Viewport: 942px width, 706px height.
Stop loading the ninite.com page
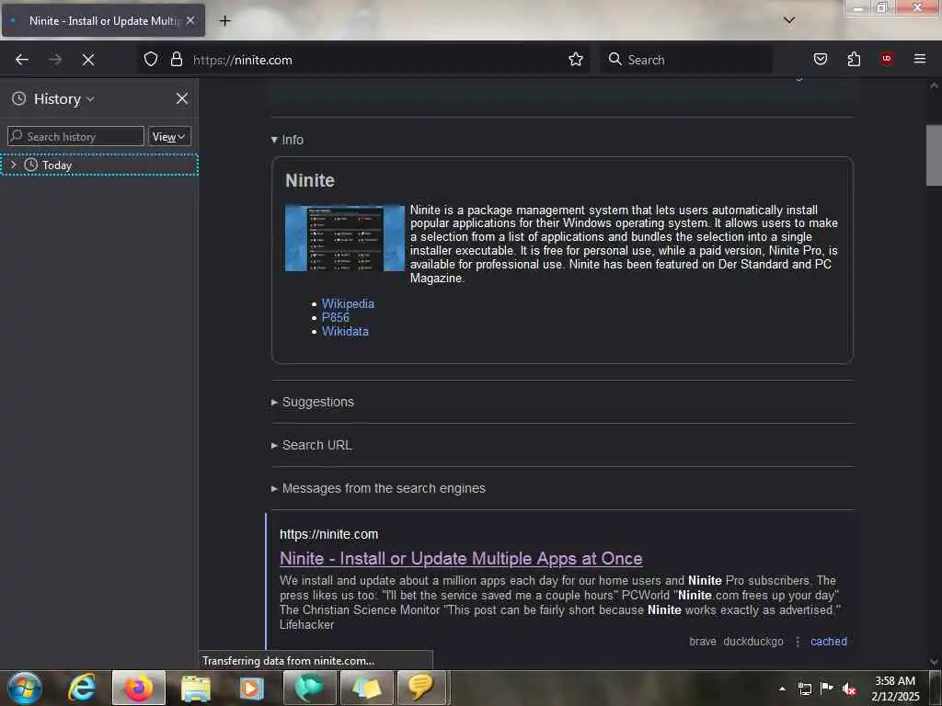pyautogui.click(x=88, y=60)
